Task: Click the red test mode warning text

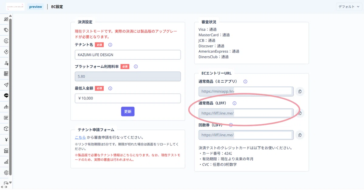Action: [126, 34]
